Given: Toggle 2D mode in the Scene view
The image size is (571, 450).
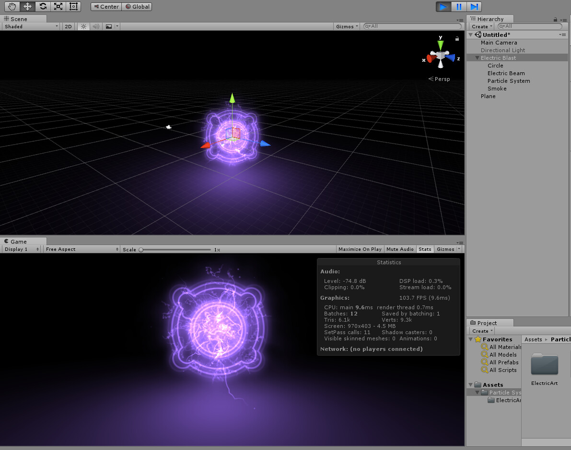Looking at the screenshot, I should pyautogui.click(x=68, y=26).
